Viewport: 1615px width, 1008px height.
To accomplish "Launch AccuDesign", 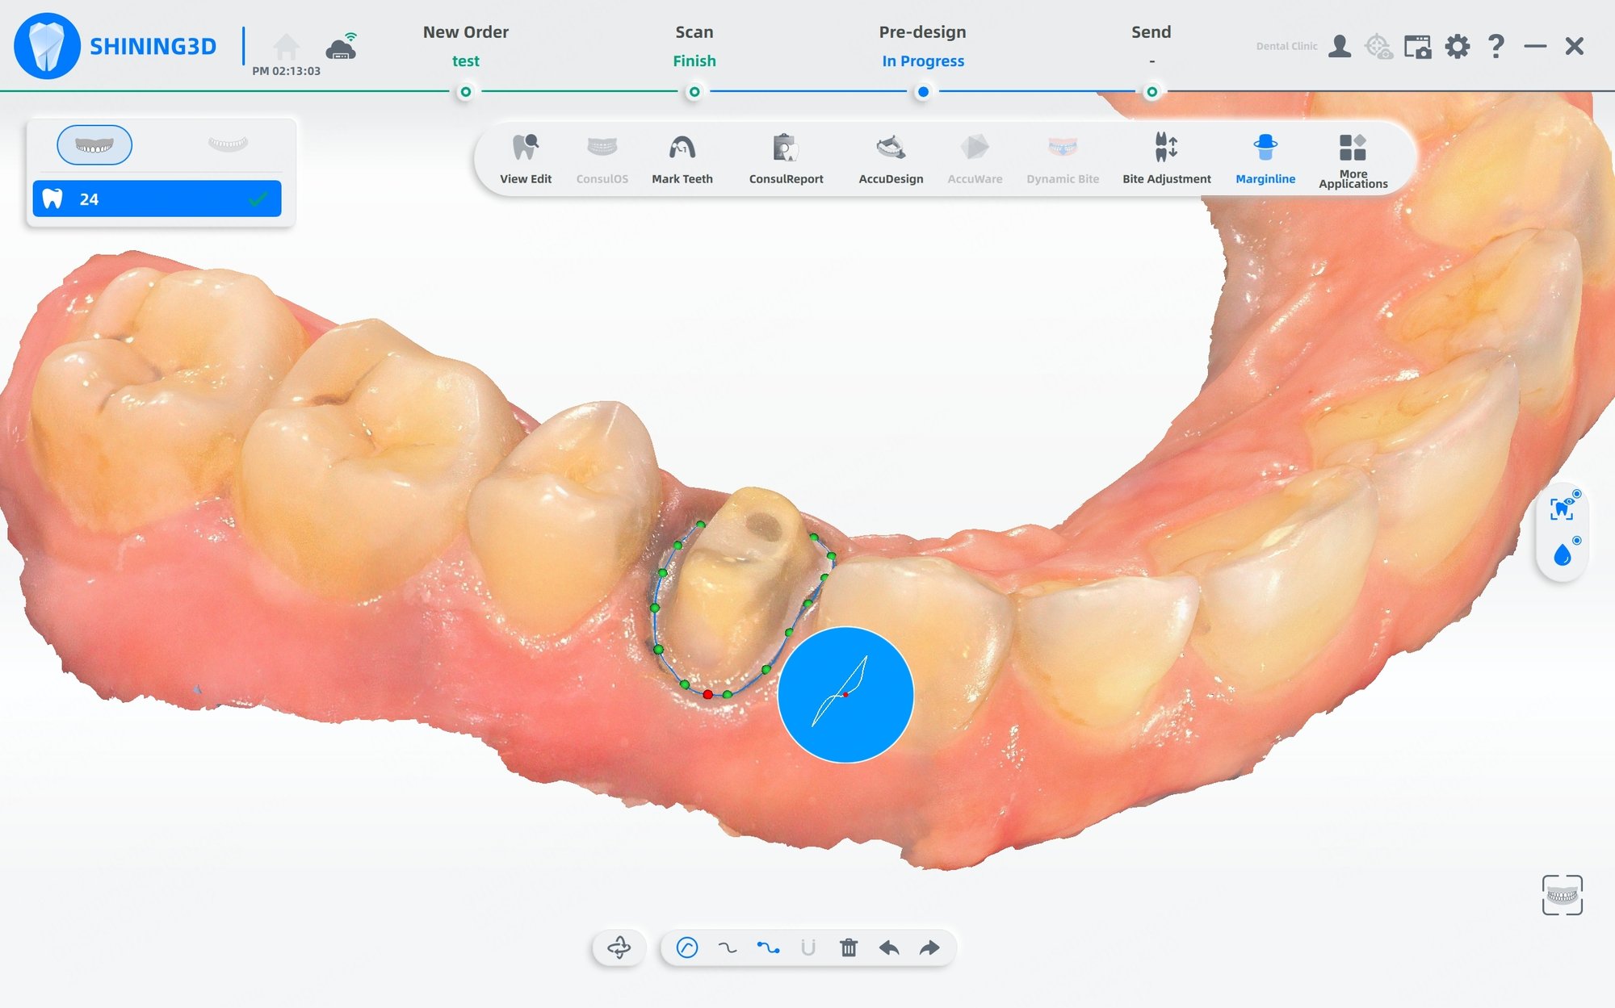I will pyautogui.click(x=891, y=157).
